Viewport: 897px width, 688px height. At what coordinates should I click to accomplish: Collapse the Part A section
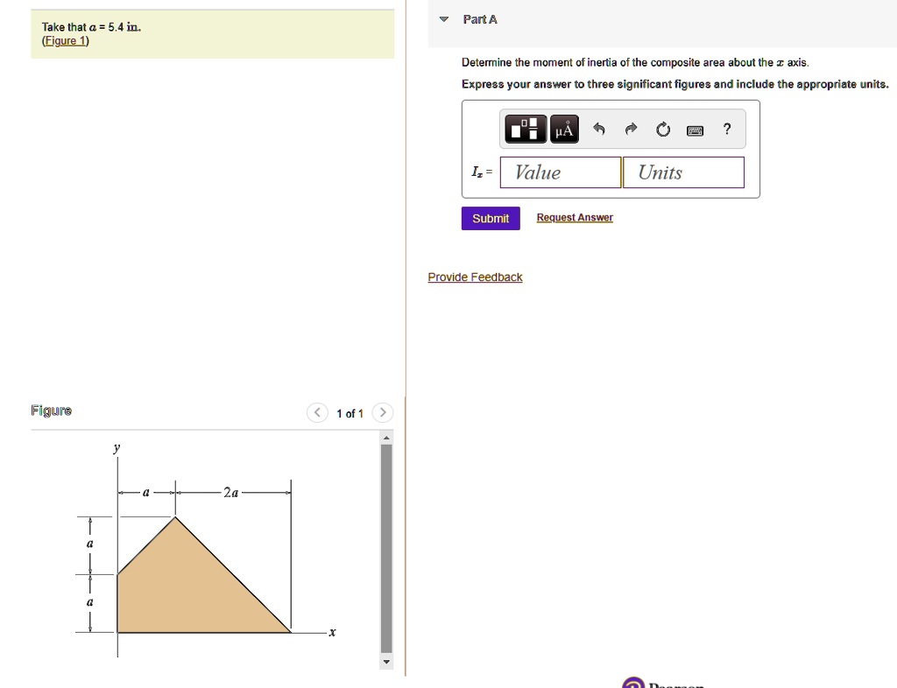444,19
